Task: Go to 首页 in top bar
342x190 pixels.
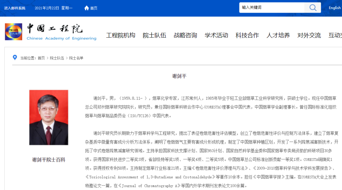Action: point(94,8)
